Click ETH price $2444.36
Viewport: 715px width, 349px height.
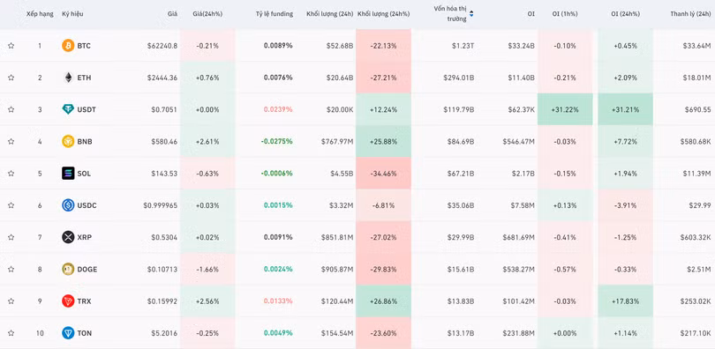coord(162,78)
